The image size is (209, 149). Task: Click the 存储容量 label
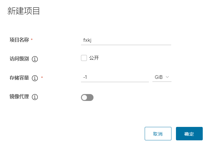pyautogui.click(x=19, y=78)
